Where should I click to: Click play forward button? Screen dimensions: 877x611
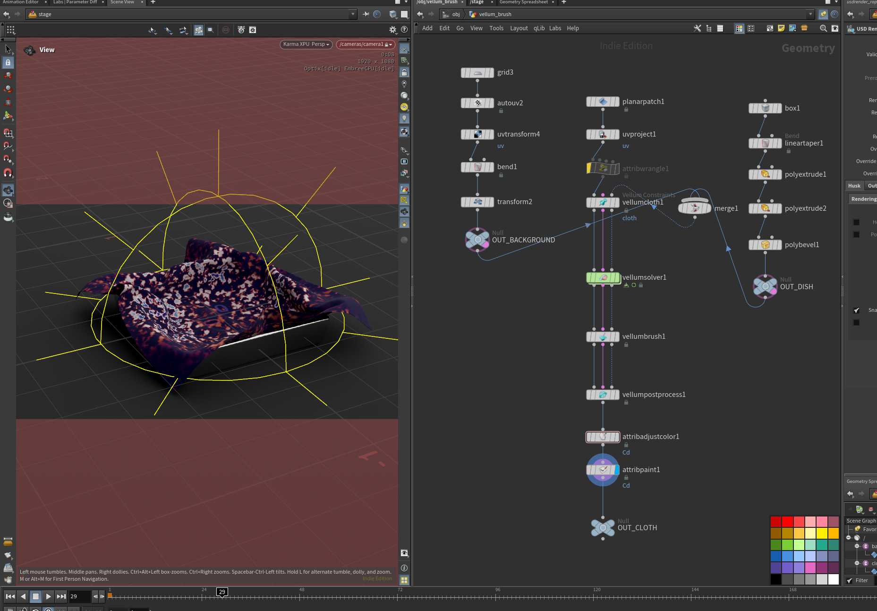point(48,597)
